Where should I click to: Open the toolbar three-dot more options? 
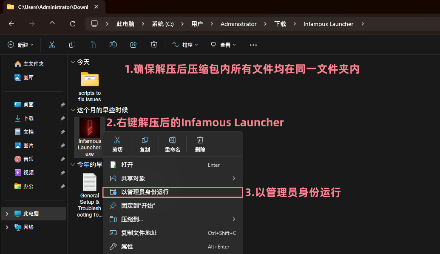pos(253,45)
